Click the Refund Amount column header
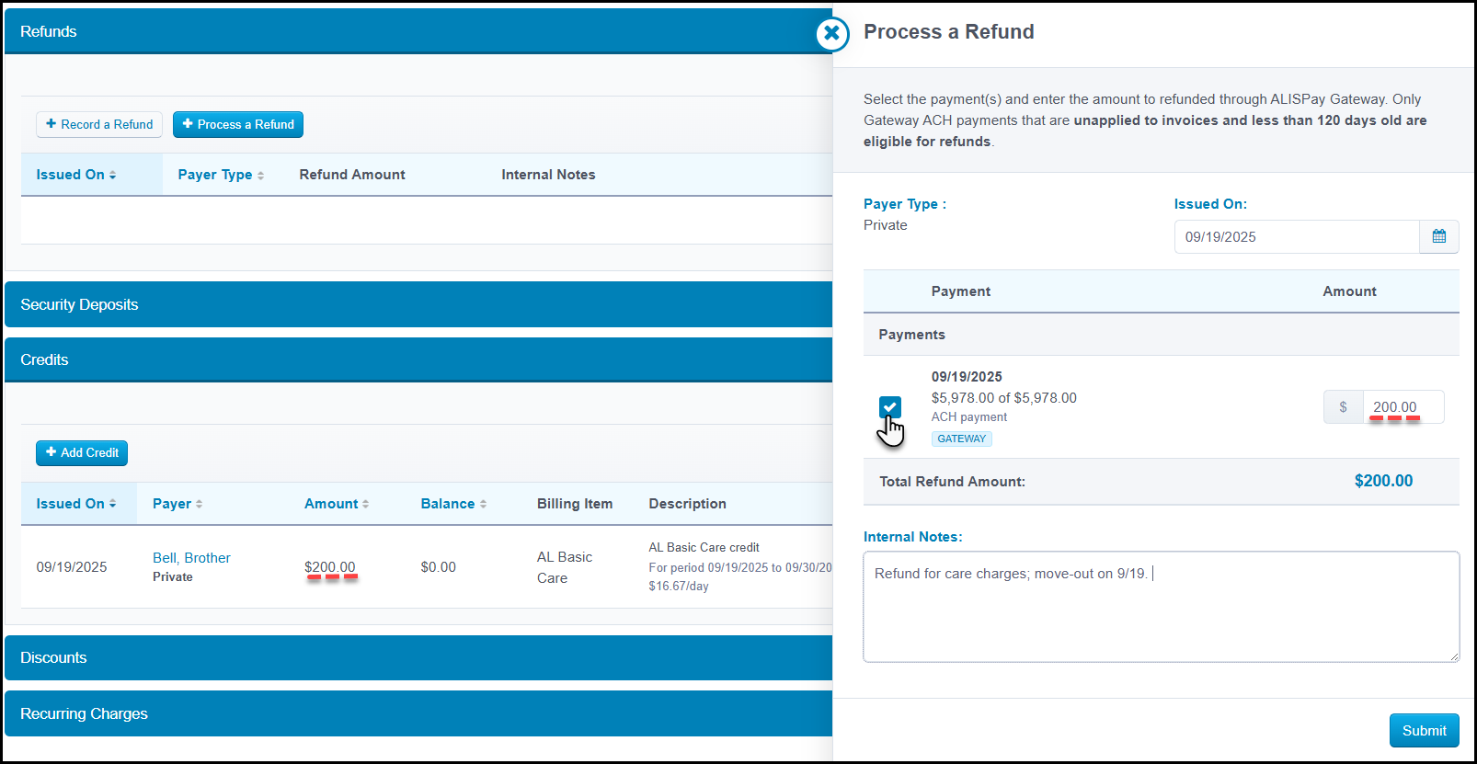 coord(352,175)
